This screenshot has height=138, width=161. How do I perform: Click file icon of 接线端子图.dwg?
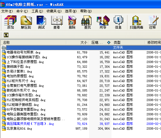[x=4, y=67]
